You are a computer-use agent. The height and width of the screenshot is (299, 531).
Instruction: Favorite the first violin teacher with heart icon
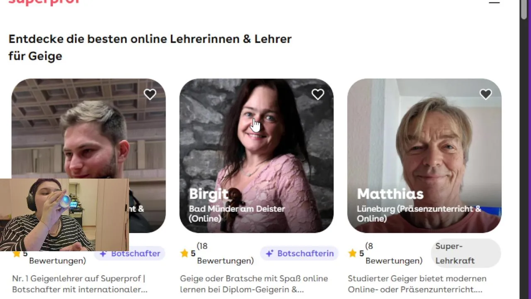click(x=150, y=95)
